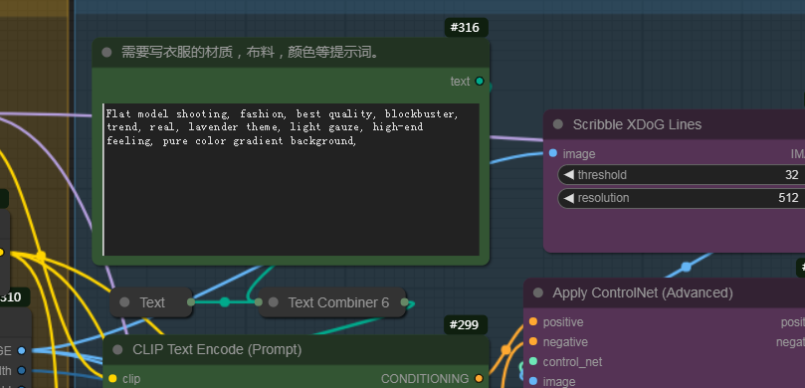Collapse the CLIP Text Encode (Prompt) node dot
805x388 pixels.
click(117, 349)
